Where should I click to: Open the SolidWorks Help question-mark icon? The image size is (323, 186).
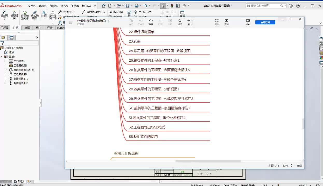click(x=298, y=6)
